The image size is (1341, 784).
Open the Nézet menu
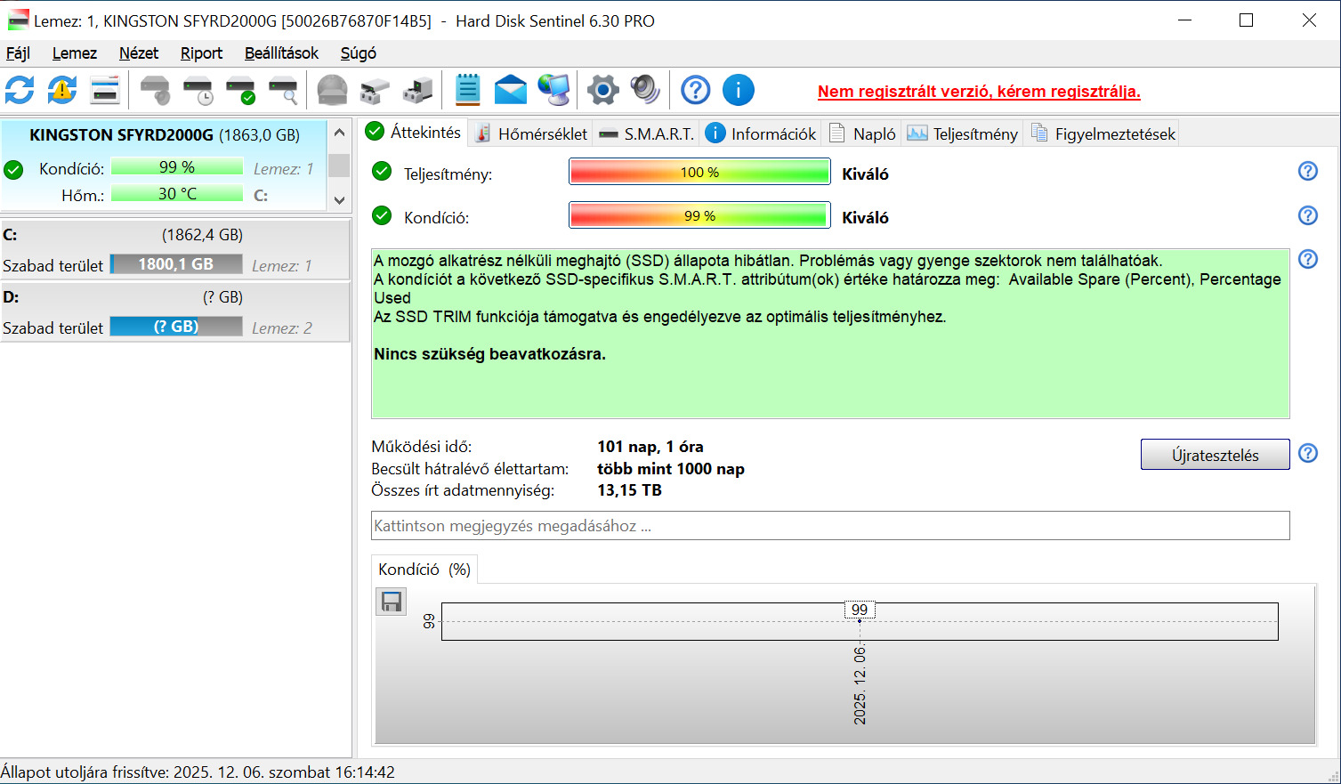click(139, 53)
